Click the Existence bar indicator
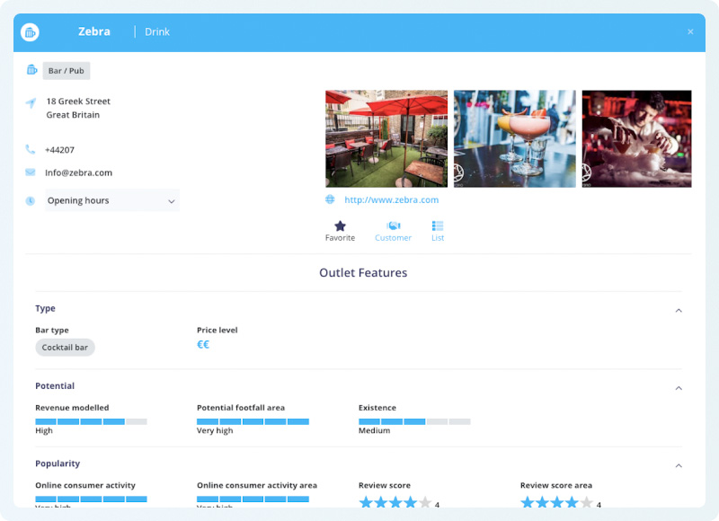This screenshot has height=521, width=719. pyautogui.click(x=414, y=421)
